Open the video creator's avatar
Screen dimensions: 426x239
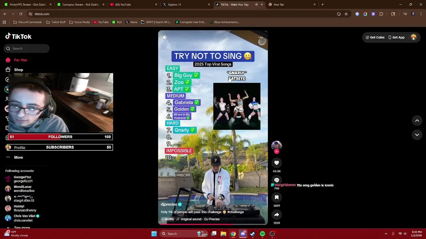click(277, 146)
